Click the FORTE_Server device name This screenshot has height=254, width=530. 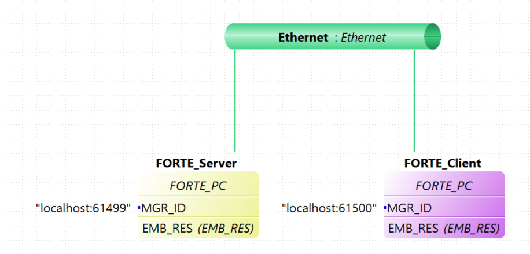pyautogui.click(x=196, y=163)
